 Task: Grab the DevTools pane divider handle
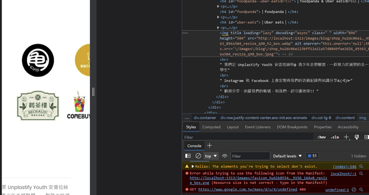click(93, 92)
